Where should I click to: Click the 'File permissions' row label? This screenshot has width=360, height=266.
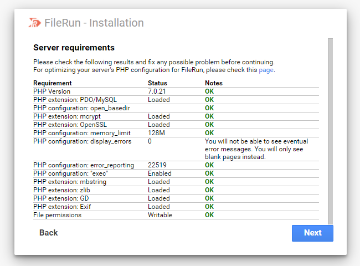click(58, 215)
